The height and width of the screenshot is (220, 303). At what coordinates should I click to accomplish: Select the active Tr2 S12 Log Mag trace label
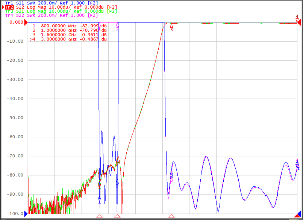[x=61, y=7]
